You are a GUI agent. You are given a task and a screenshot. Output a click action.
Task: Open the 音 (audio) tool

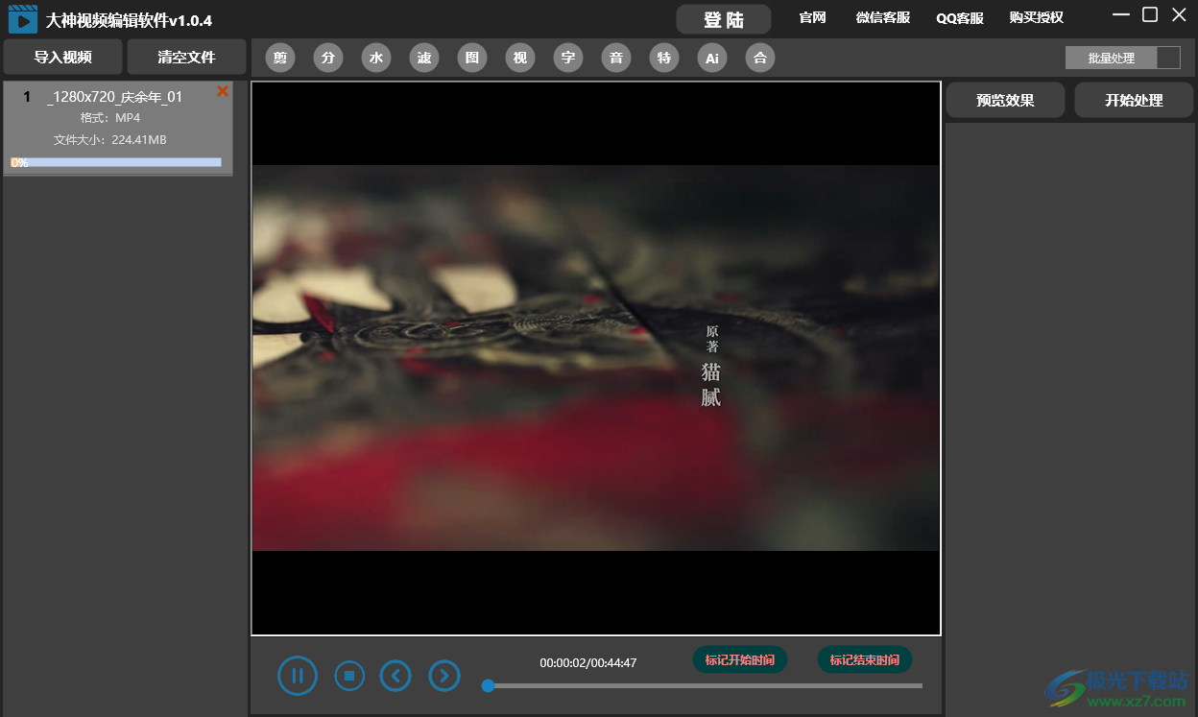616,58
